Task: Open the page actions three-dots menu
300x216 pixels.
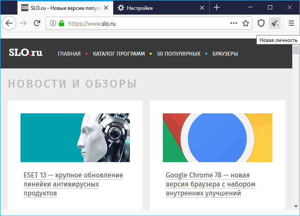Action: [x=234, y=23]
